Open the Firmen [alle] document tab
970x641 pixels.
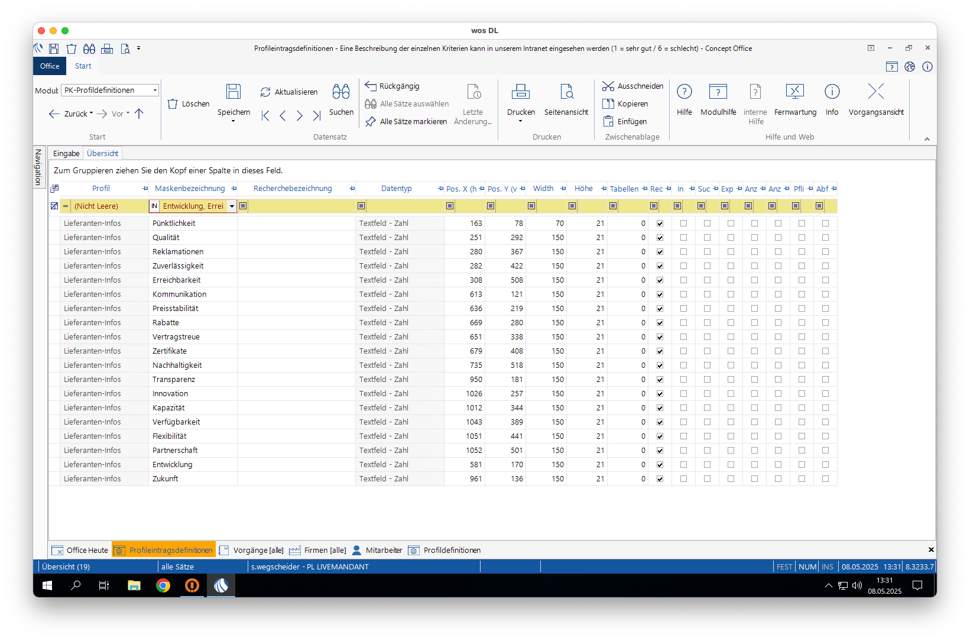tap(318, 550)
